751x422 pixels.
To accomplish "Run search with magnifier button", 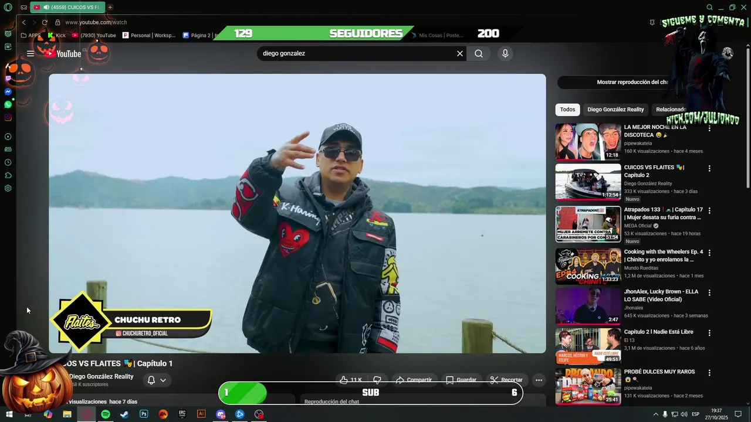I will pyautogui.click(x=479, y=53).
